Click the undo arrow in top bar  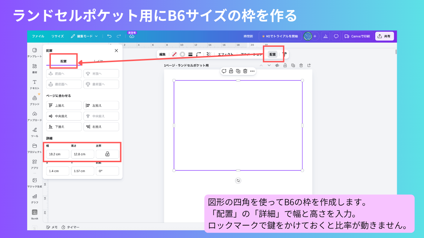pos(109,36)
